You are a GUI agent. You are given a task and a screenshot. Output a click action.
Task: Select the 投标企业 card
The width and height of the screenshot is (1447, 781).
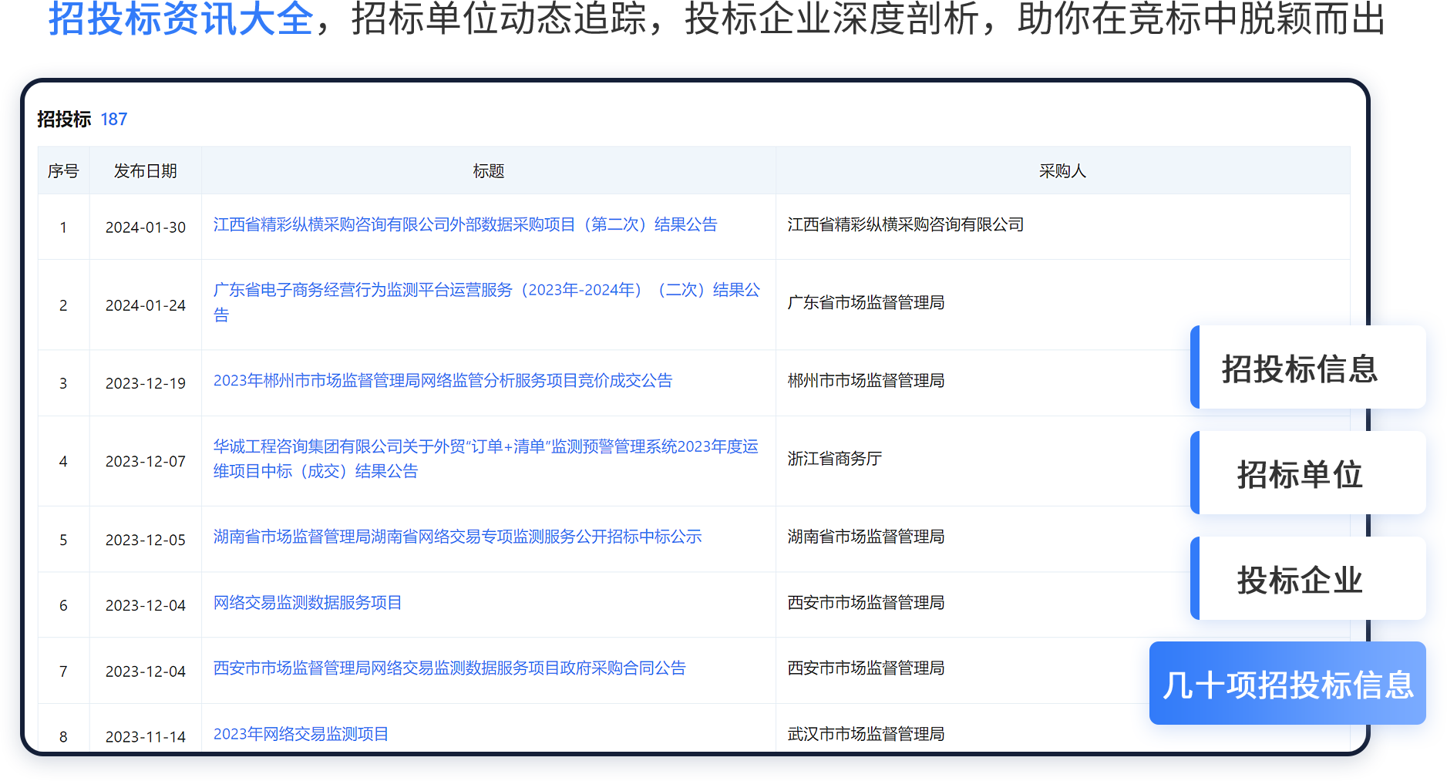pyautogui.click(x=1307, y=580)
